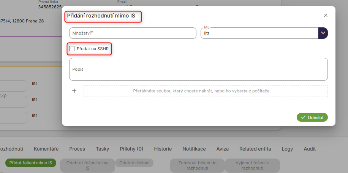Click Přidat řešení mimo IS button

point(31,163)
